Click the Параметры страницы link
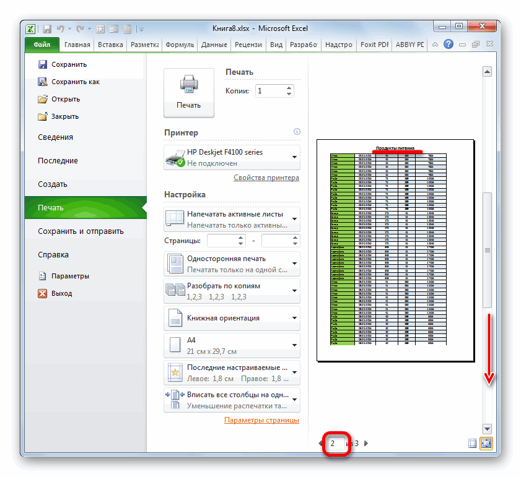 [x=261, y=420]
